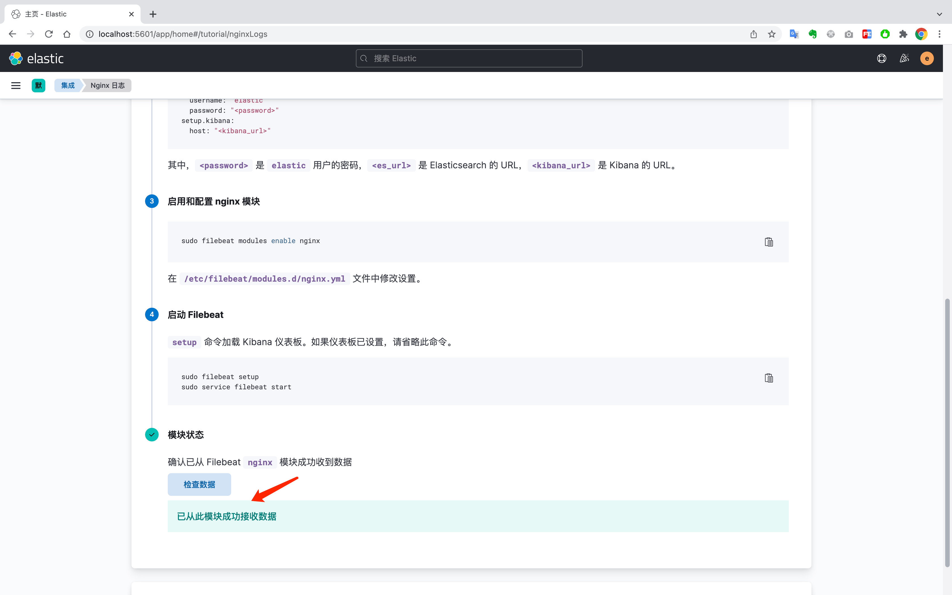
Task: Bookmark this page with the star
Action: point(772,34)
